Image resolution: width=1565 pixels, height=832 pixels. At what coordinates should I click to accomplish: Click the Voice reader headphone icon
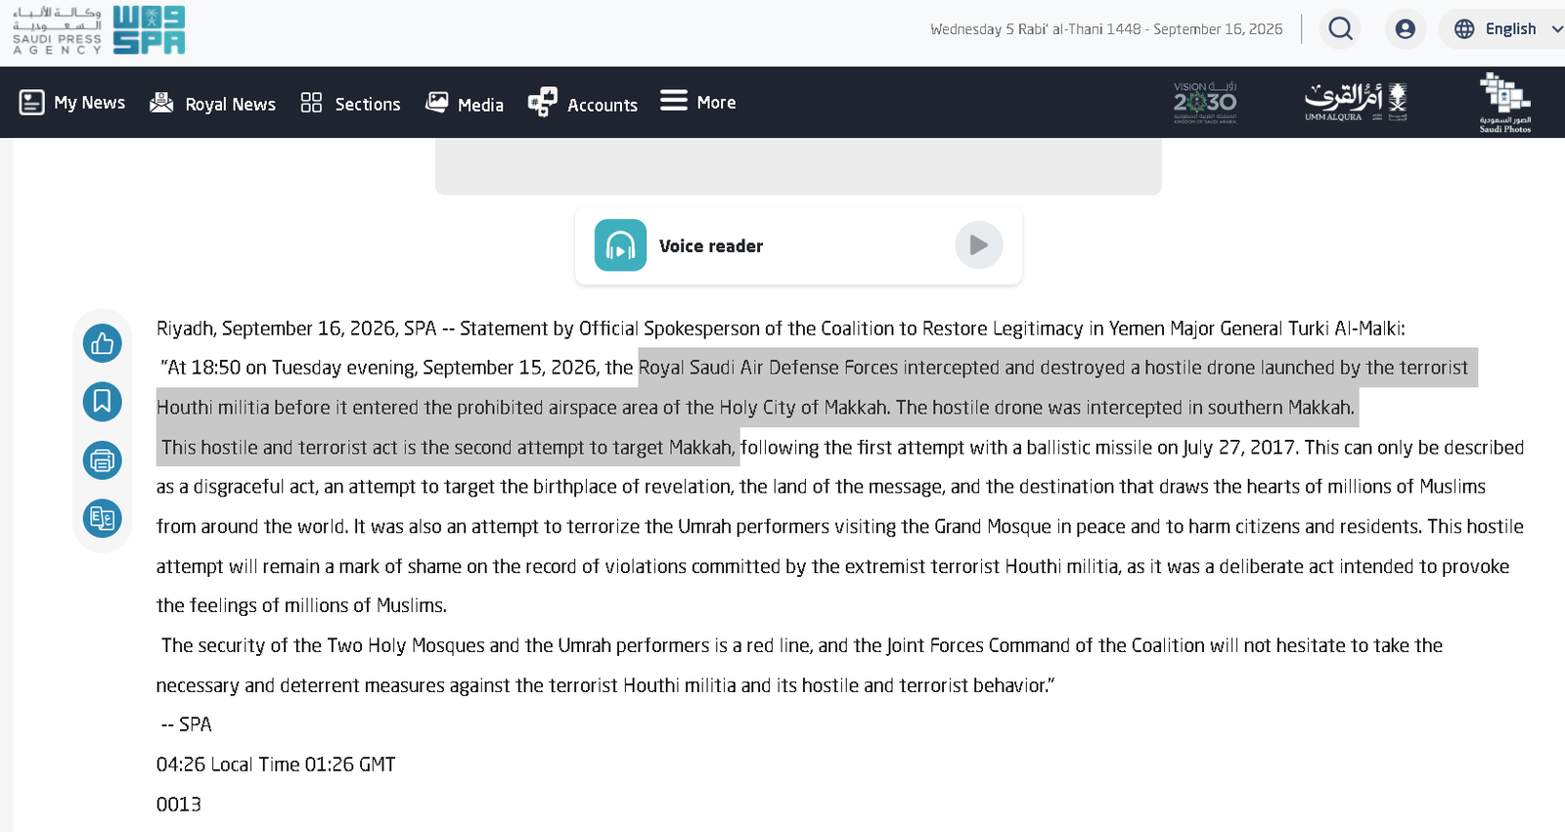(620, 245)
